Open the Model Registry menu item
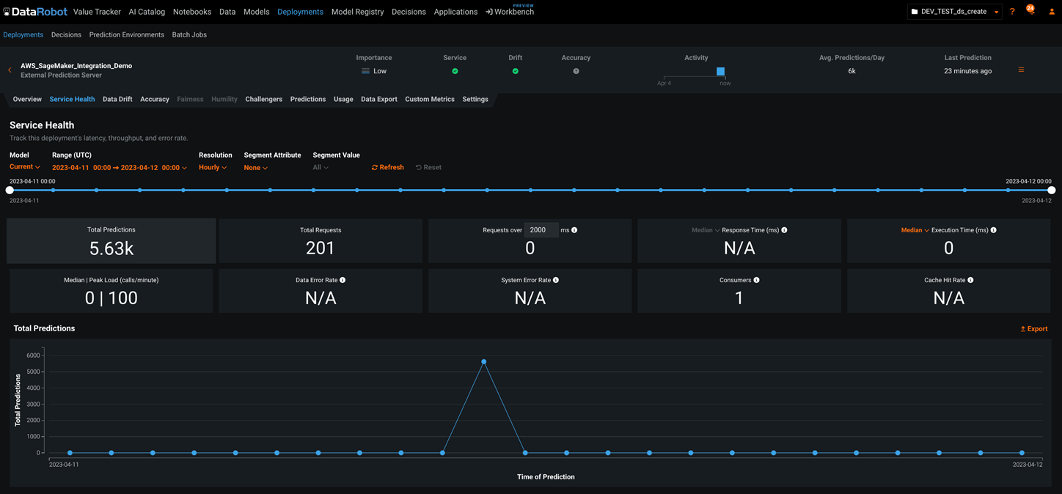The height and width of the screenshot is (494, 1062). click(357, 12)
